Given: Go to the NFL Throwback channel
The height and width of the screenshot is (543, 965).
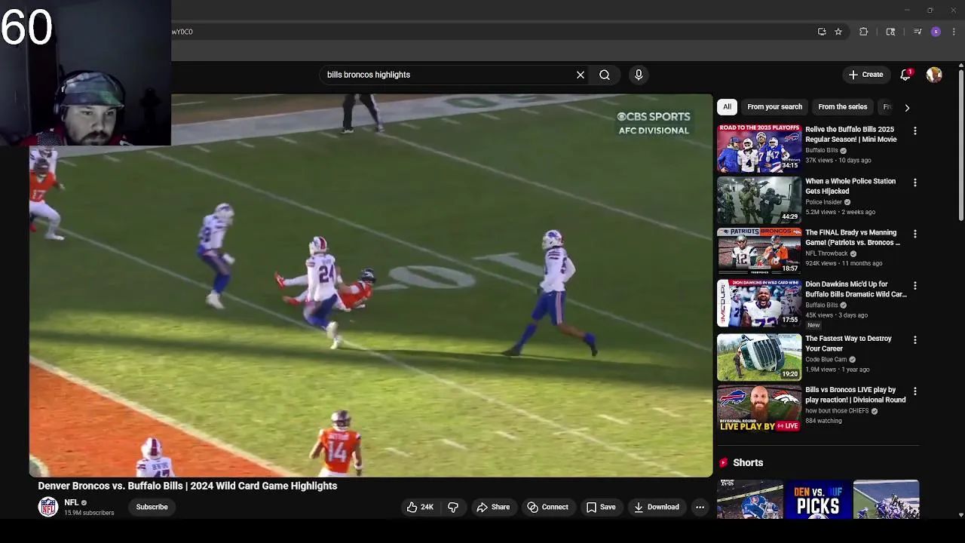Looking at the screenshot, I should pyautogui.click(x=826, y=253).
